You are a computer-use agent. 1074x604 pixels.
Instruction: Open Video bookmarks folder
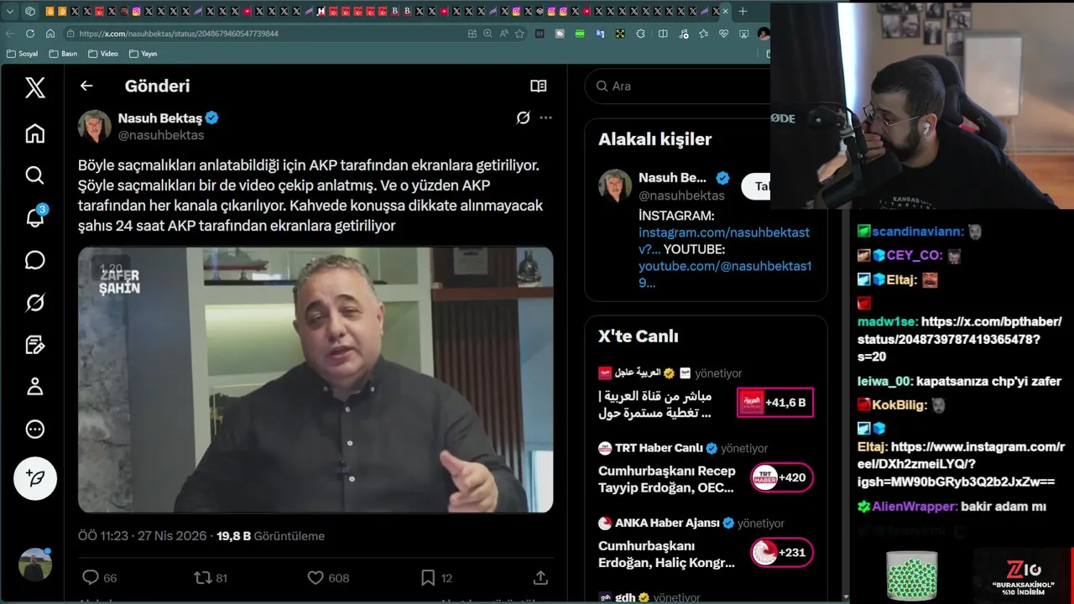[103, 54]
